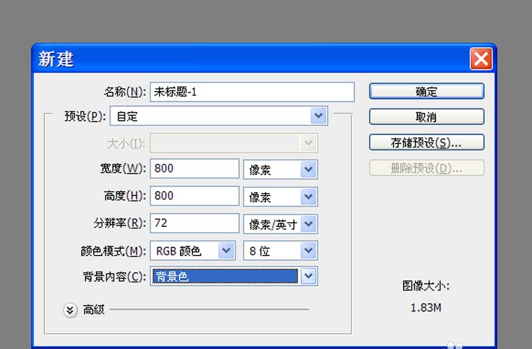The height and width of the screenshot is (349, 532).
Task: Expand the 高级 section chevron
Action: tap(70, 310)
